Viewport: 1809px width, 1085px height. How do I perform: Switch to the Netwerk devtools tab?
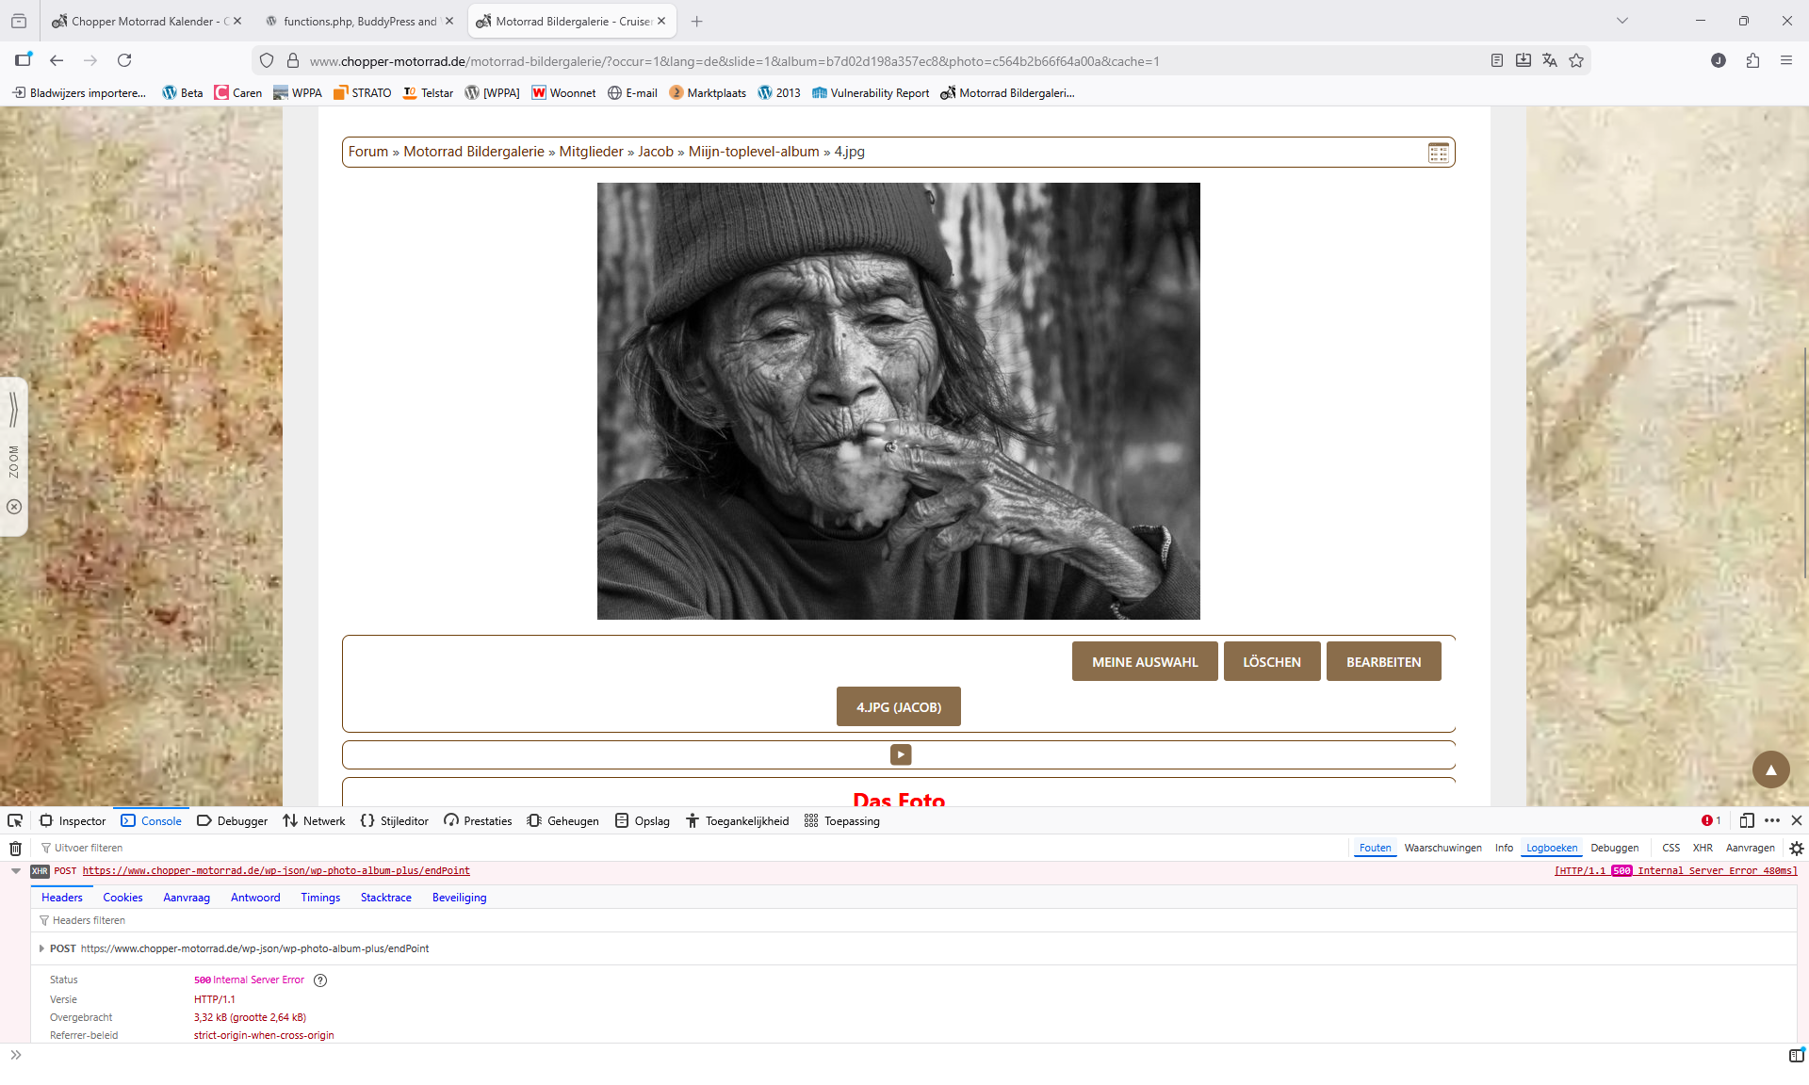click(314, 820)
